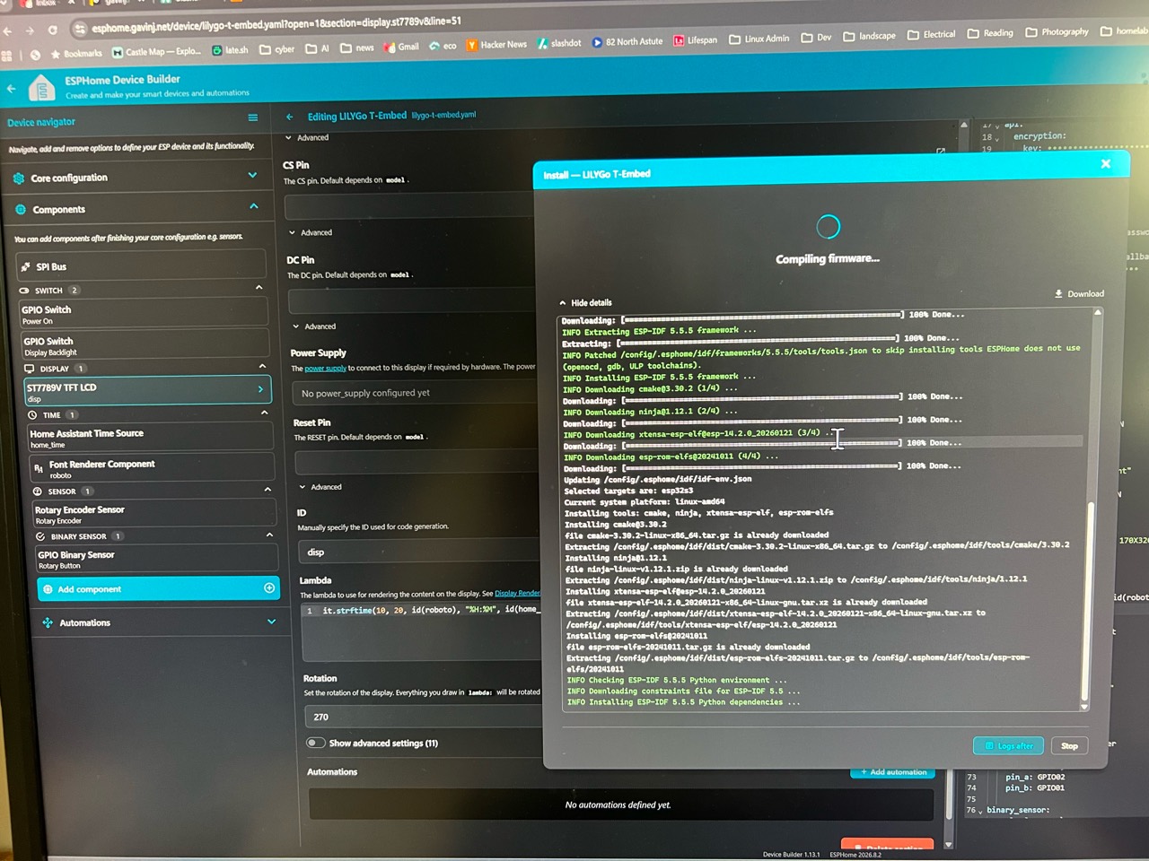This screenshot has height=861, width=1149.
Task: Open the Display Rendering documentation link
Action: tap(518, 594)
